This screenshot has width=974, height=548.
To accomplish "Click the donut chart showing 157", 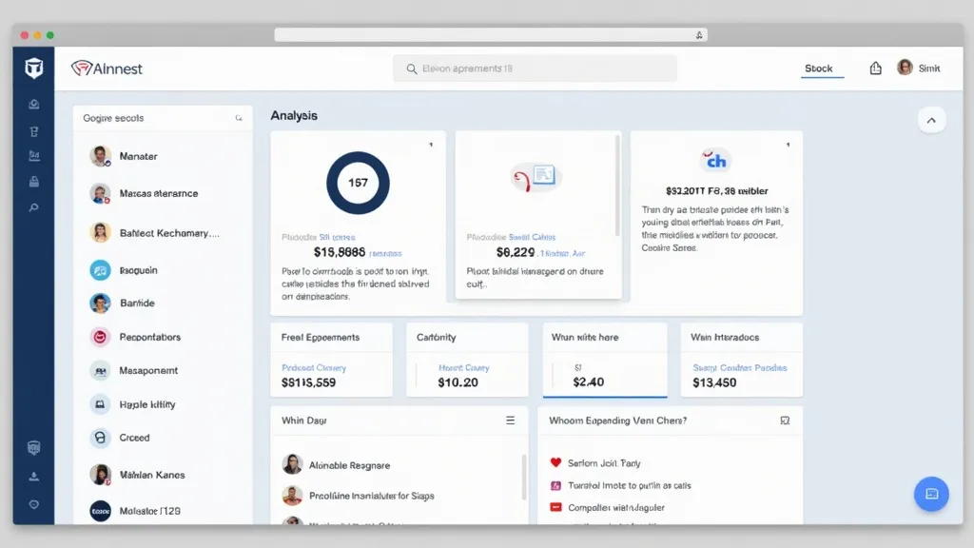I will tap(358, 182).
